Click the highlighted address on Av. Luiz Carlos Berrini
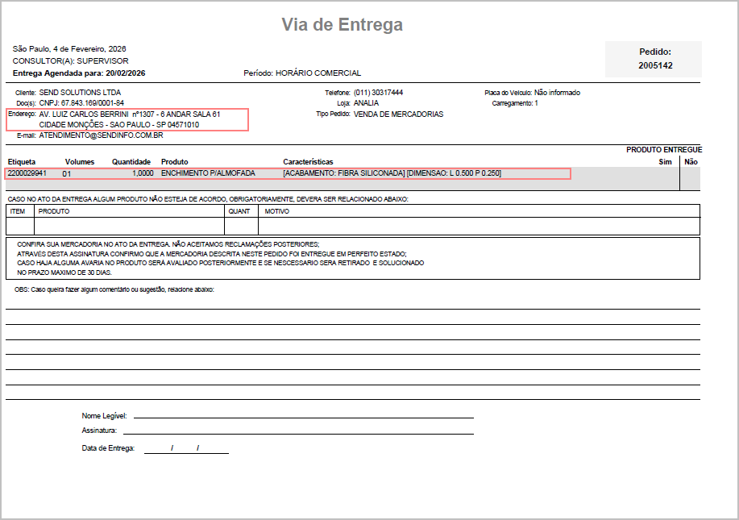 [x=129, y=119]
